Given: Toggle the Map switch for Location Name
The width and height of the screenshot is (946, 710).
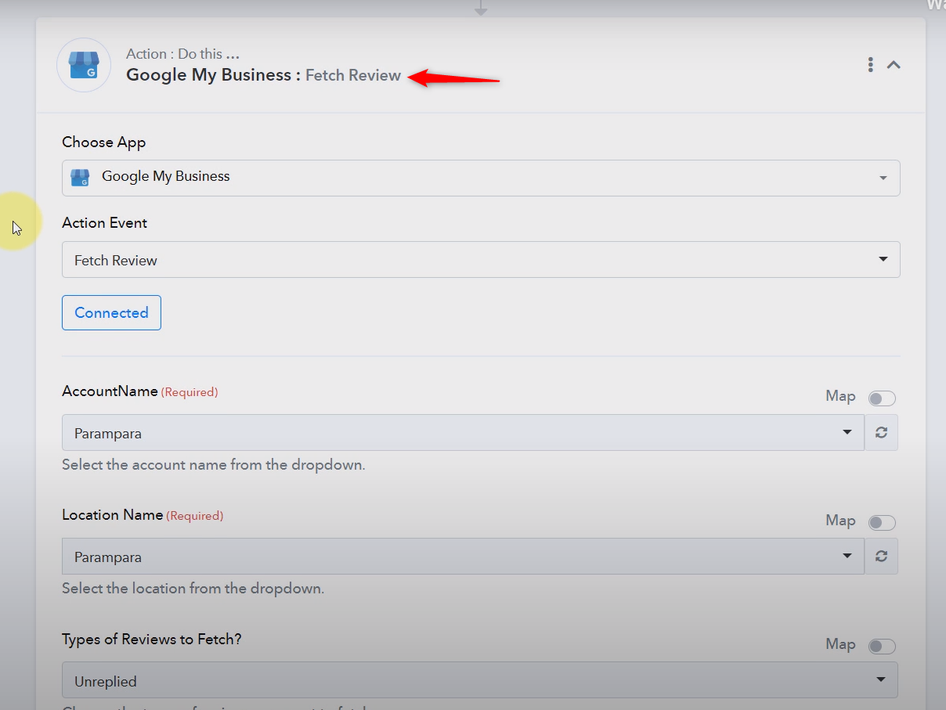Looking at the screenshot, I should tap(882, 522).
